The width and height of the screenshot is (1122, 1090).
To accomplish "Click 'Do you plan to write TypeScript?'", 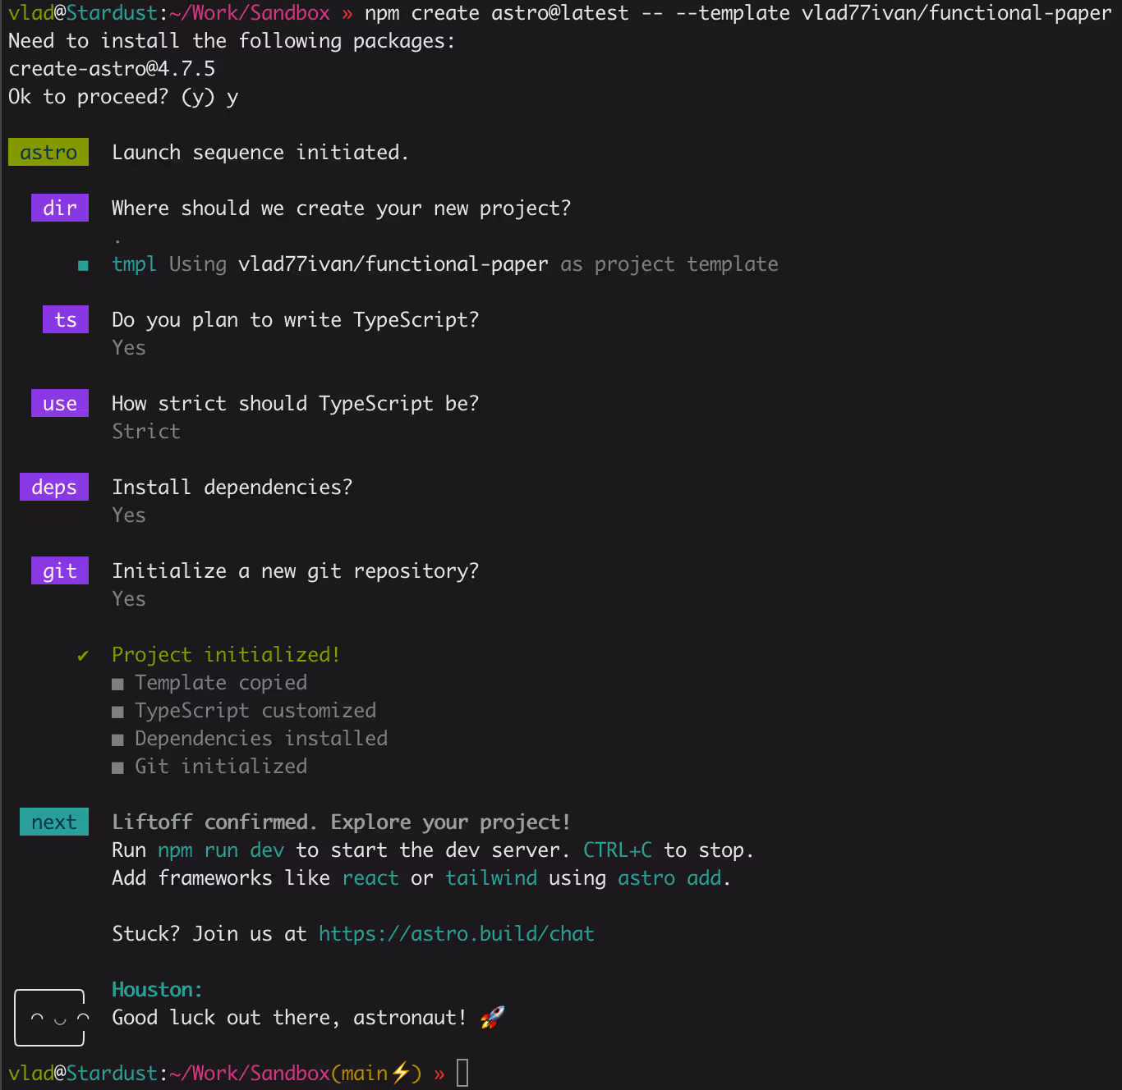I will tap(295, 320).
